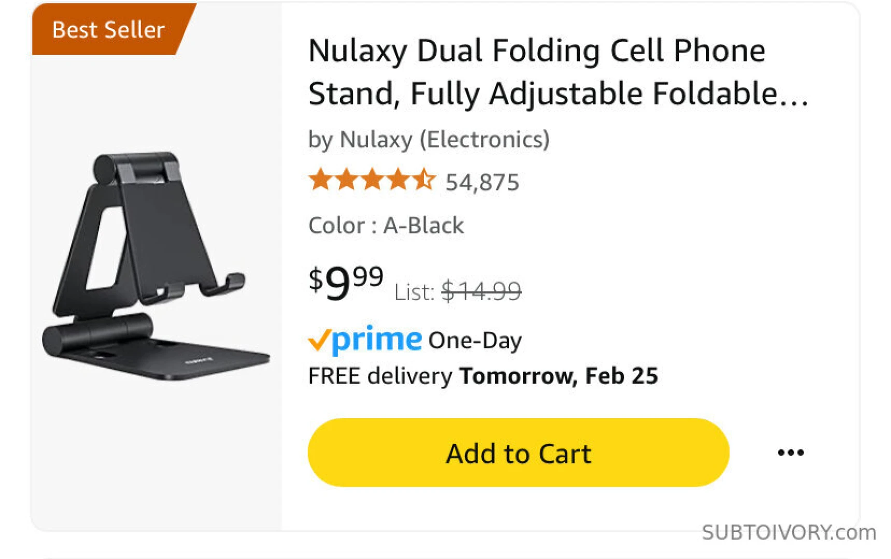Click the half-filled fifth rating star

[425, 180]
